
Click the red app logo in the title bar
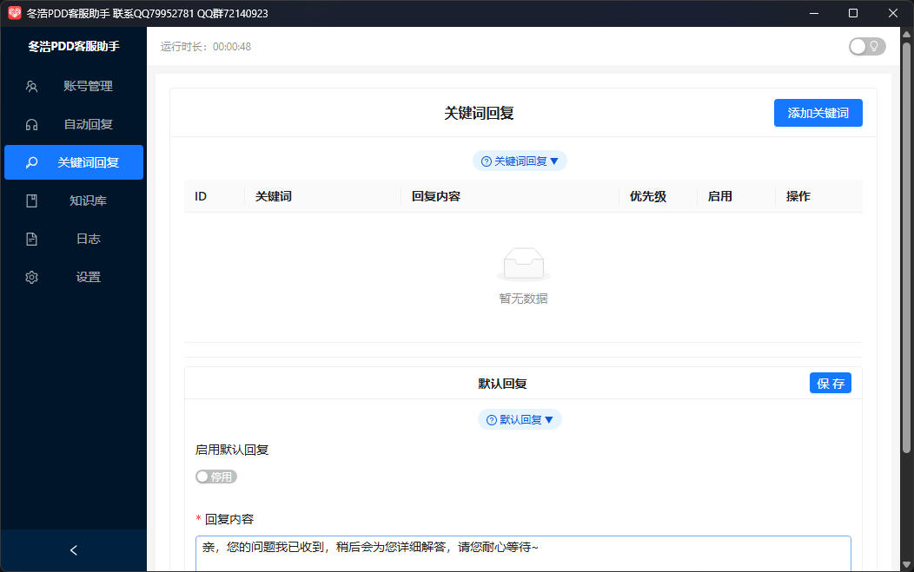[14, 13]
